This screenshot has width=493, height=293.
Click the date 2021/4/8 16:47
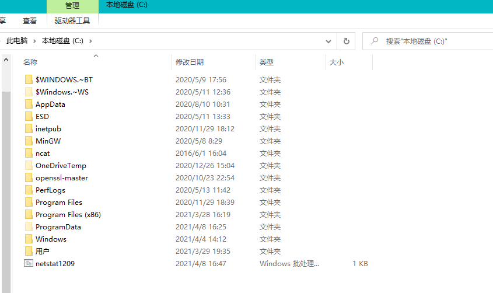[201, 264]
